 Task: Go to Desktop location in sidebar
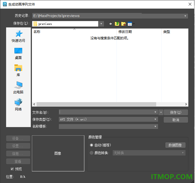tap(18, 54)
